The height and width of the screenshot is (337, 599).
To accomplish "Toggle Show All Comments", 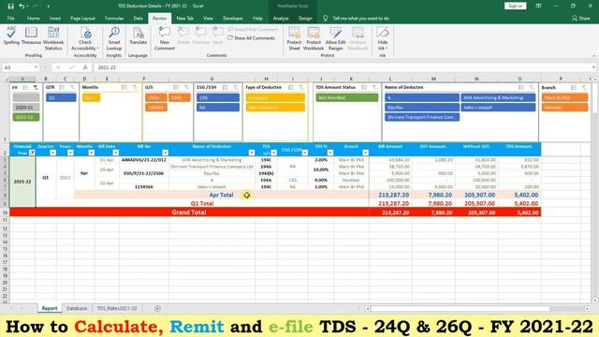I will [252, 38].
